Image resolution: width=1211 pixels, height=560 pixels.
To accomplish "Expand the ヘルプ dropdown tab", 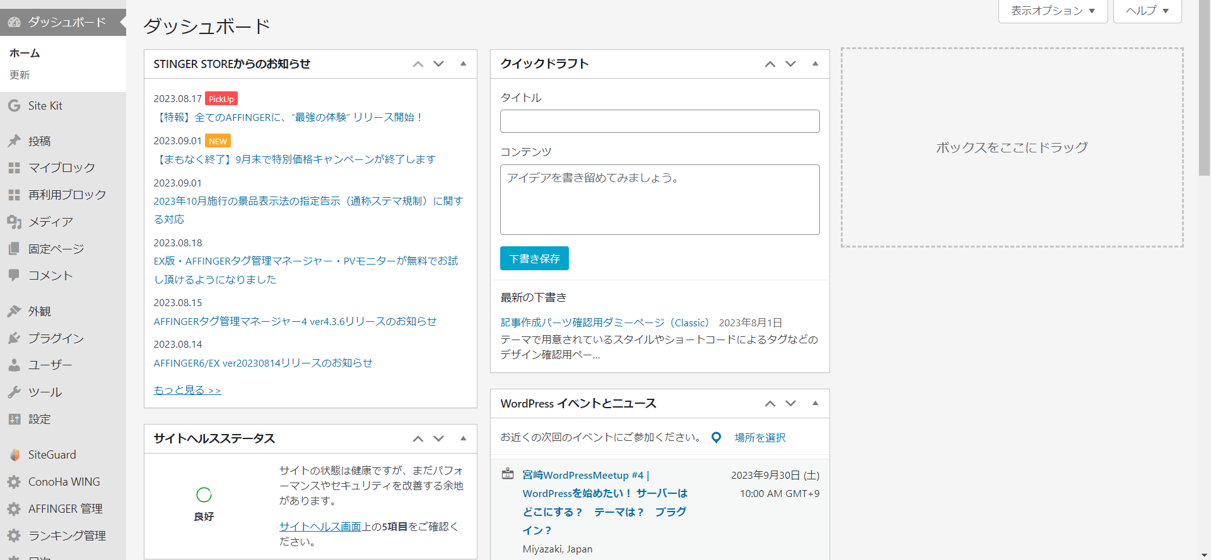I will pos(1147,11).
